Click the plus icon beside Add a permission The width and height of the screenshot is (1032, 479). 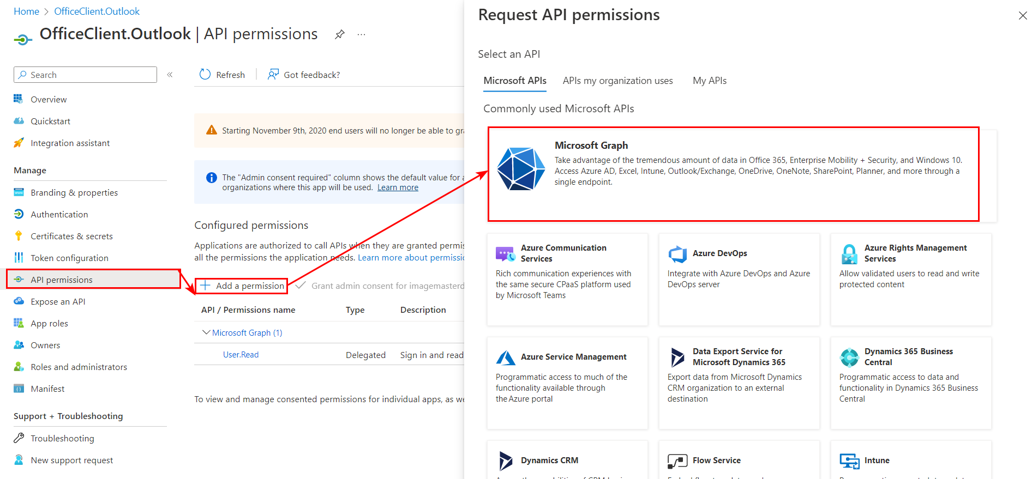(205, 285)
